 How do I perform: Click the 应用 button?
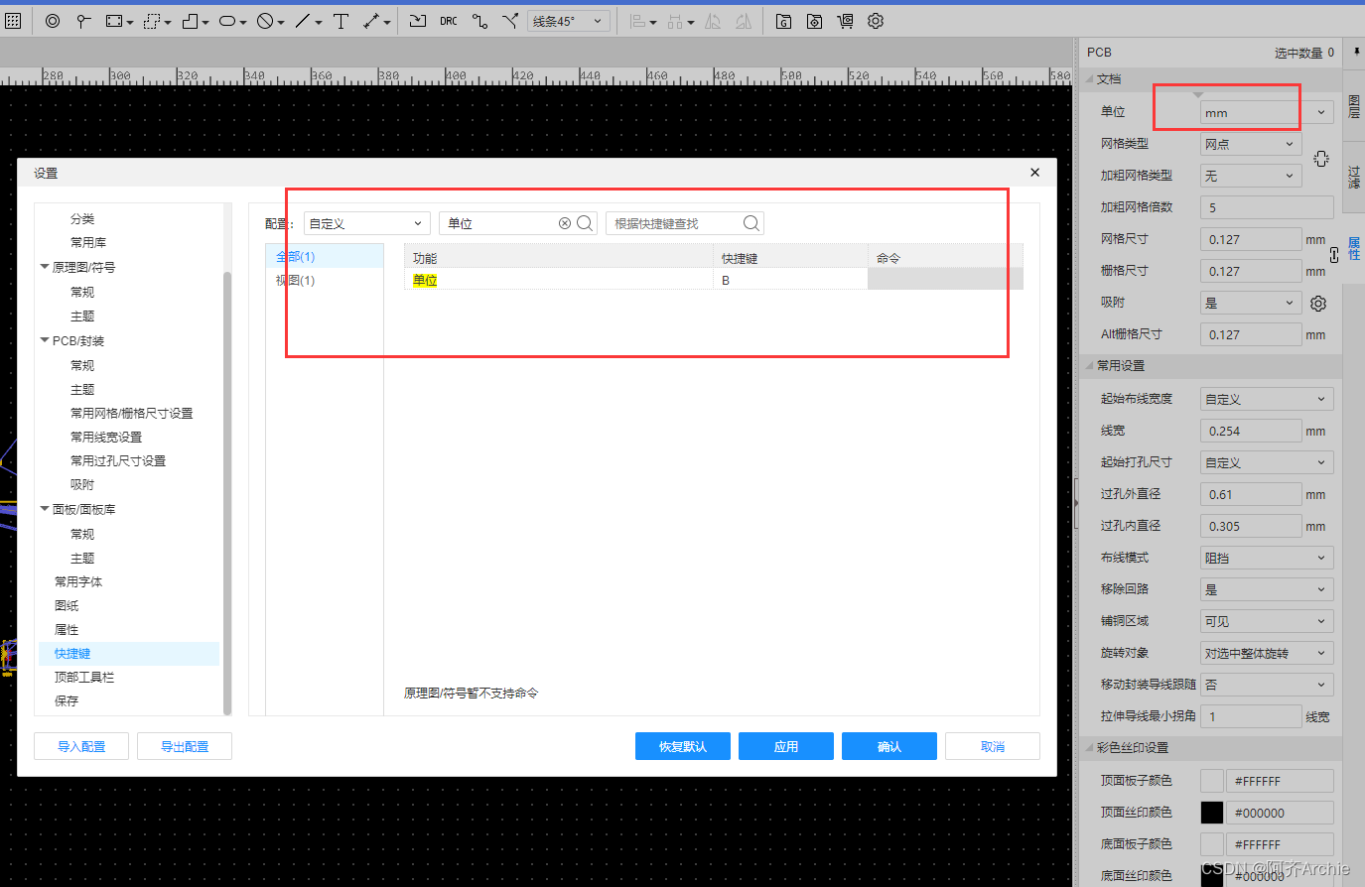pos(786,746)
